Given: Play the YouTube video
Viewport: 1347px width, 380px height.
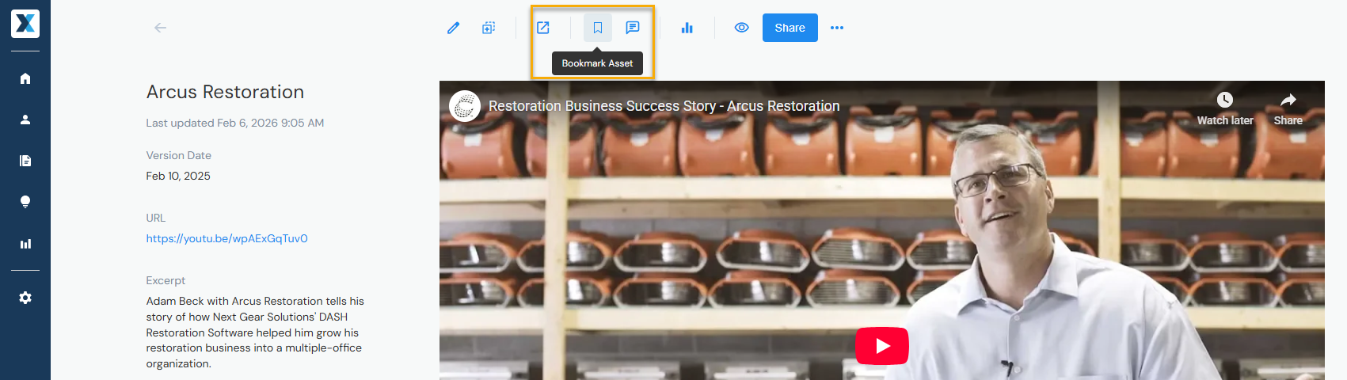Looking at the screenshot, I should coord(882,346).
